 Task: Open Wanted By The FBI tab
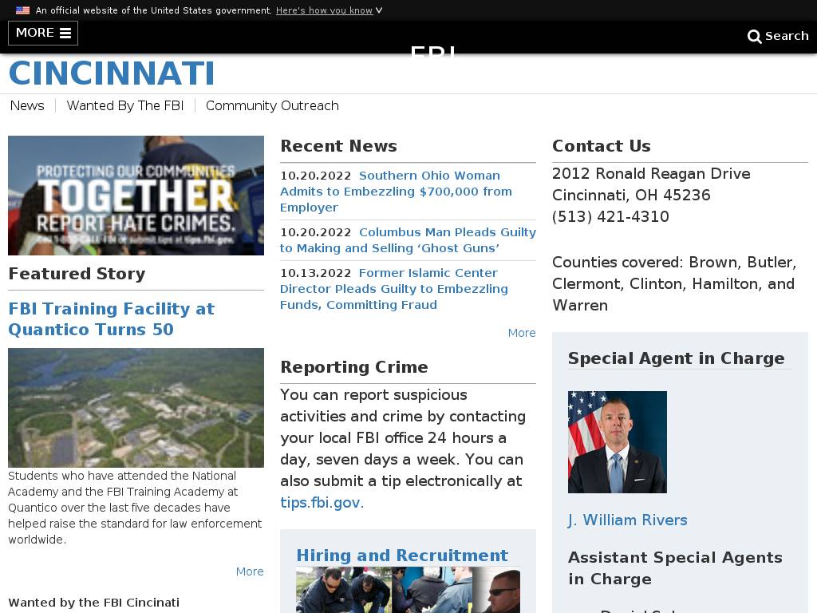click(x=125, y=106)
